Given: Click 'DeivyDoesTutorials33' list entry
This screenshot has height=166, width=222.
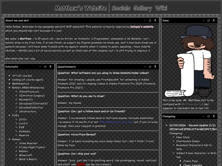Looking at the screenshot, I should tap(33, 103).
